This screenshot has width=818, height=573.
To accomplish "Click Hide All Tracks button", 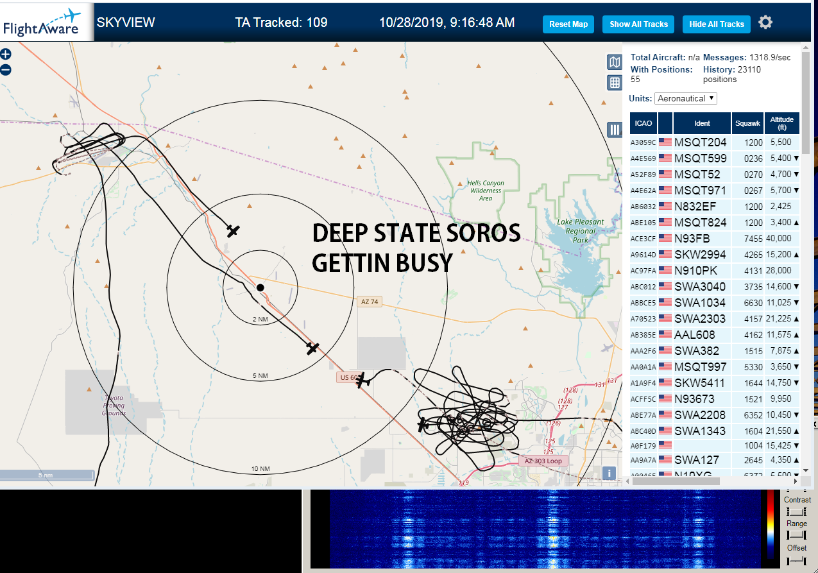I will tap(716, 24).
